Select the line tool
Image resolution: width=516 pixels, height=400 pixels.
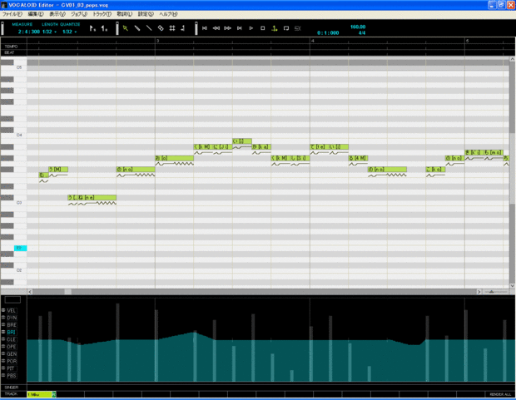pos(149,28)
